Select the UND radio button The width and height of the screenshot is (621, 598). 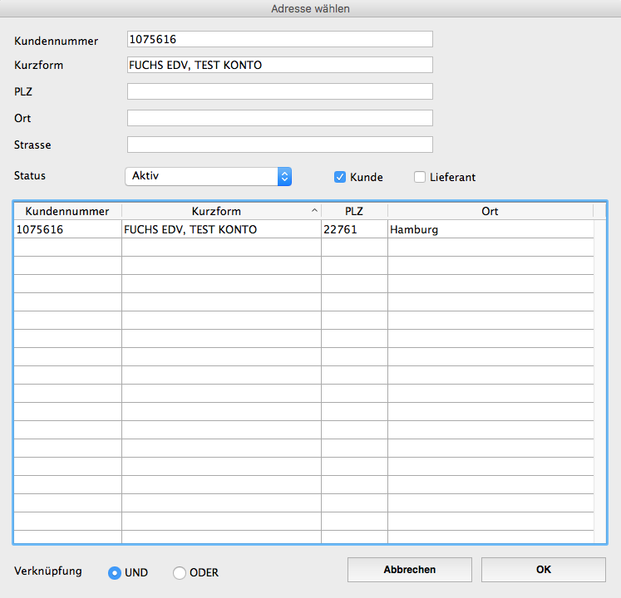(x=115, y=572)
